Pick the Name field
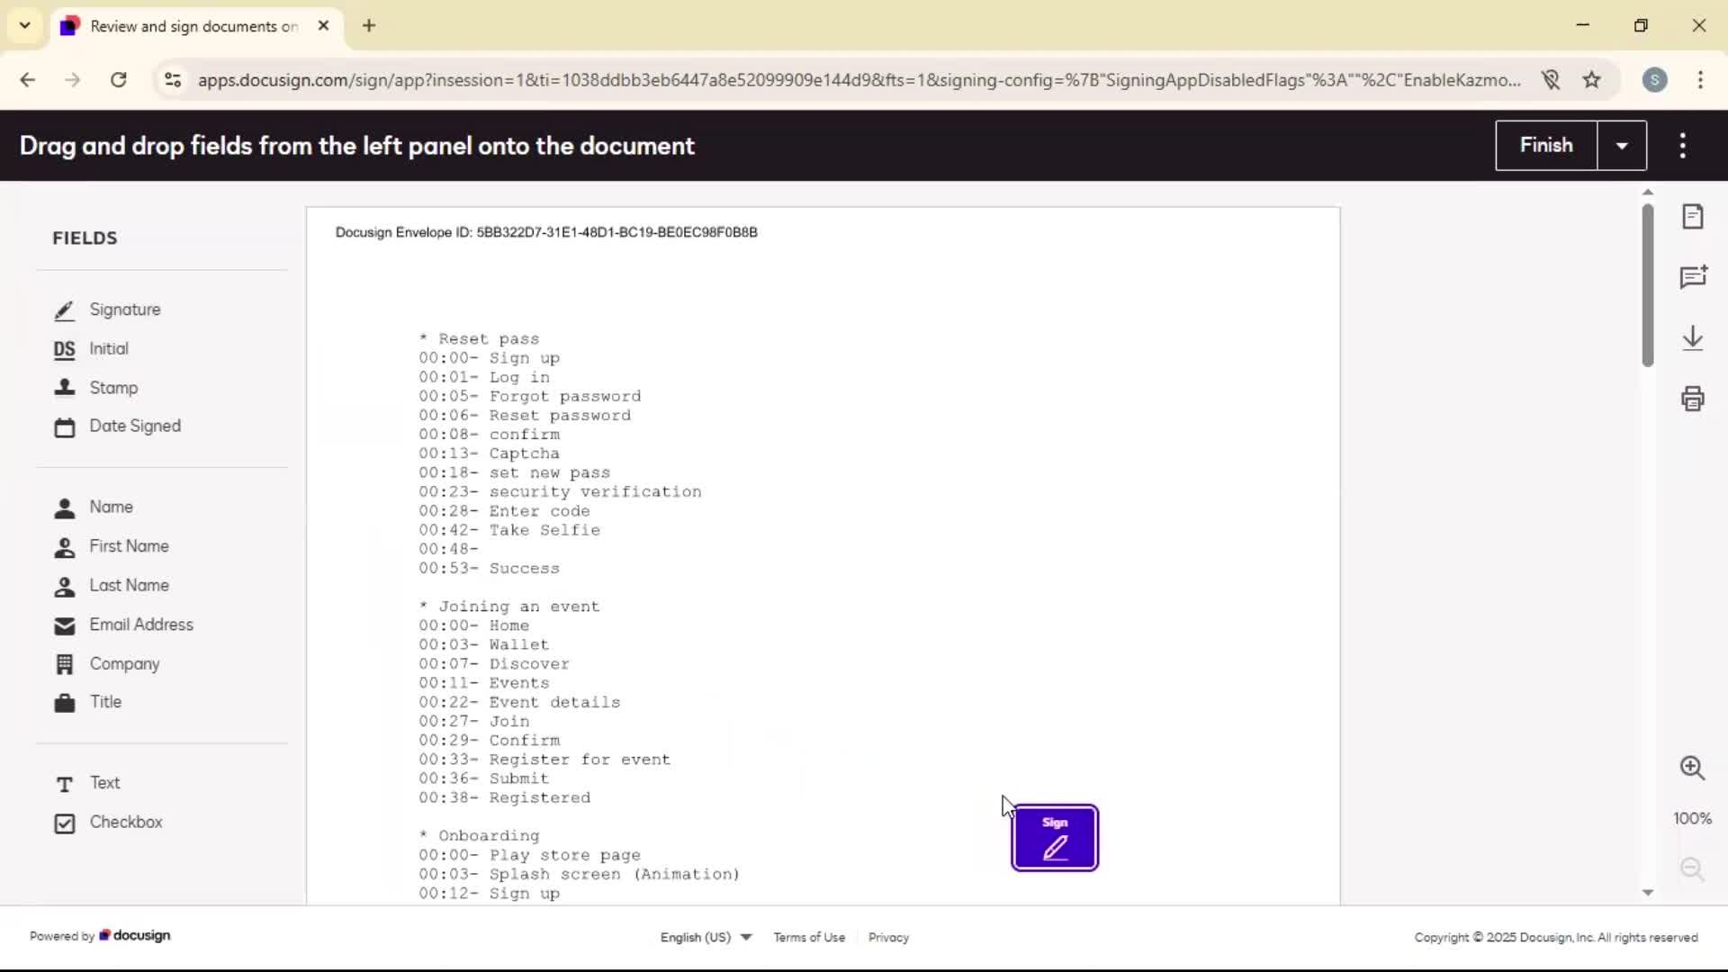Screen dimensions: 1728x972 click(93, 508)
